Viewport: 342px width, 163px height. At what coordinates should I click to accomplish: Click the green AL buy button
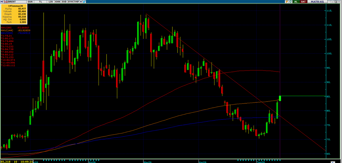(x=296, y=2)
